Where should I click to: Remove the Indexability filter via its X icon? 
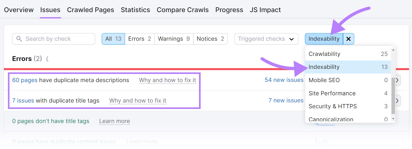[349, 39]
